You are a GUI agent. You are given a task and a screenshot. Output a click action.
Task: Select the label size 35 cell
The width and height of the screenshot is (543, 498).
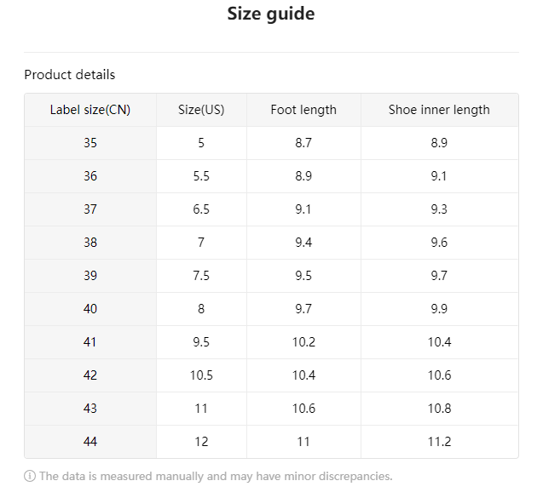90,143
